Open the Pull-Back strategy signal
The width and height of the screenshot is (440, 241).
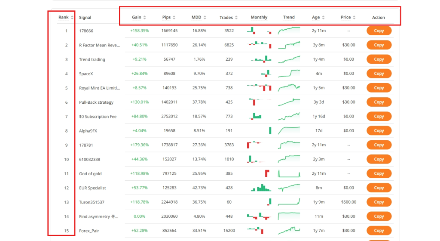tap(96, 102)
